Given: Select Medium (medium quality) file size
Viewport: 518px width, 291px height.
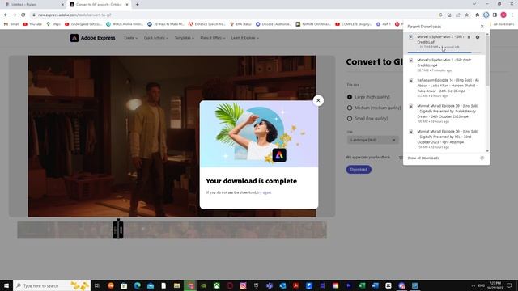Looking at the screenshot, I should tap(350, 108).
